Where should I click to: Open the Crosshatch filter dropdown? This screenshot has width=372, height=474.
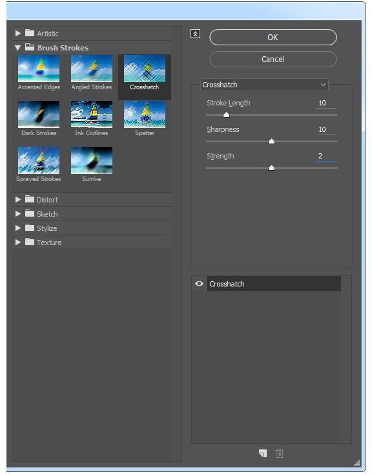click(264, 85)
